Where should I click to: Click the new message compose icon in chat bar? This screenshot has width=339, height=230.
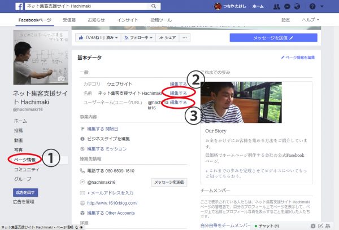tap(320, 226)
